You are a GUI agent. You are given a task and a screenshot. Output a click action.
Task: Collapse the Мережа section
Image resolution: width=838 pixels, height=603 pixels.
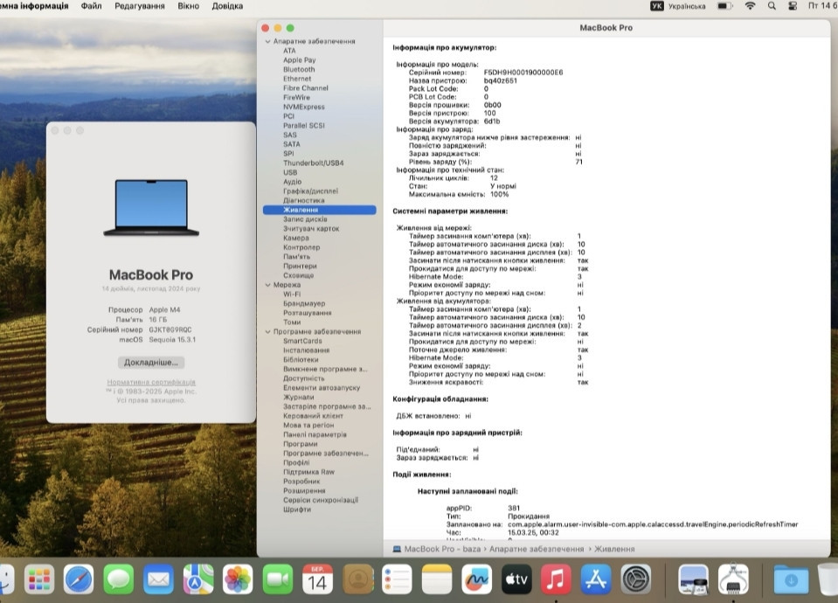[x=268, y=285]
